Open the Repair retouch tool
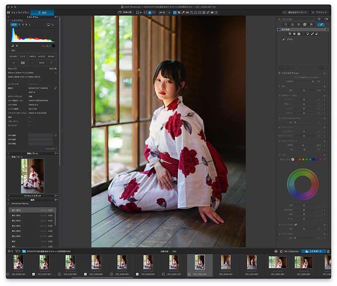Viewport: 337px width, 286px height. (208, 13)
